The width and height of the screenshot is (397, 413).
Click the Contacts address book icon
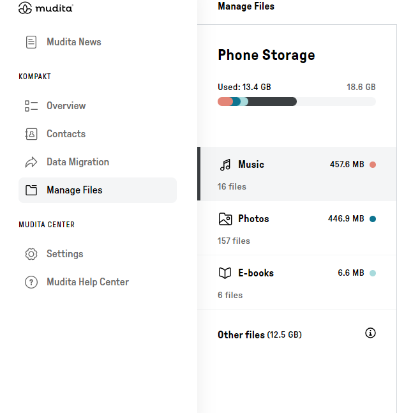pos(31,134)
